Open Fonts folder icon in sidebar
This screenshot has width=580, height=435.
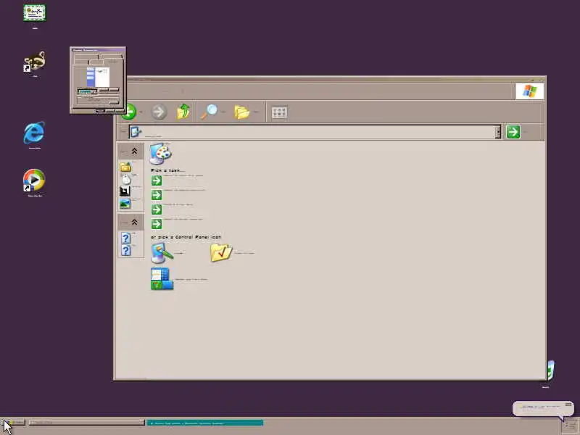(x=125, y=167)
